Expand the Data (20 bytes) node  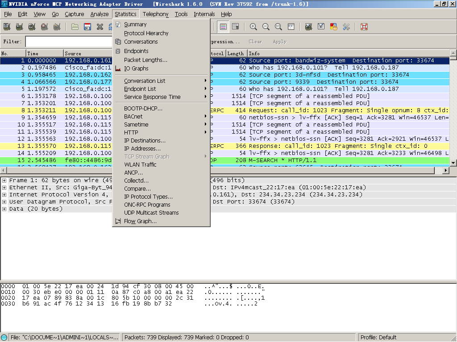point(4,209)
